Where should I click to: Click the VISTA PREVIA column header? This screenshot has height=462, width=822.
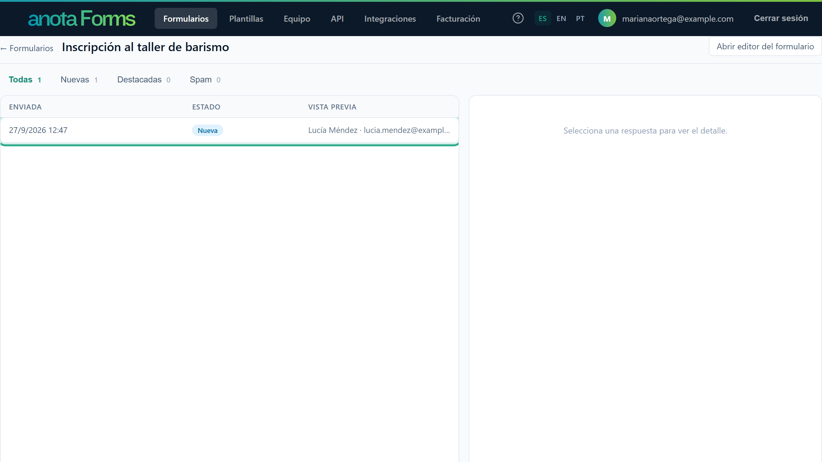[332, 107]
